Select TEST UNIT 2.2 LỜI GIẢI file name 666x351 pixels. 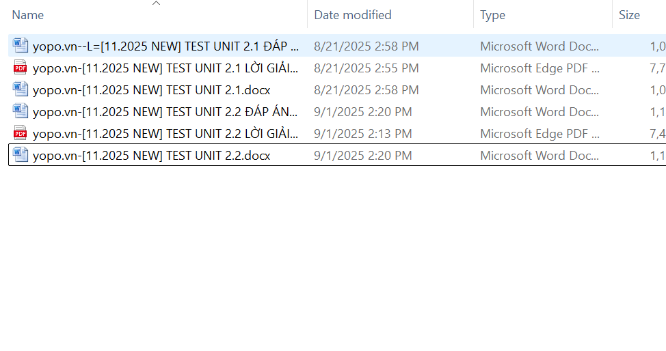pos(165,134)
